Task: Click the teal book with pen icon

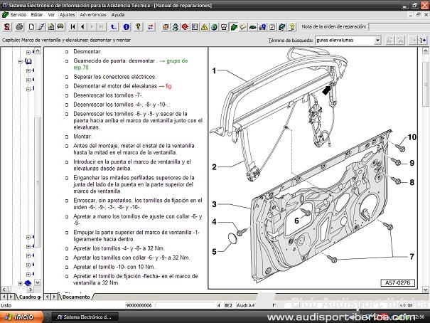Action: coord(282,26)
